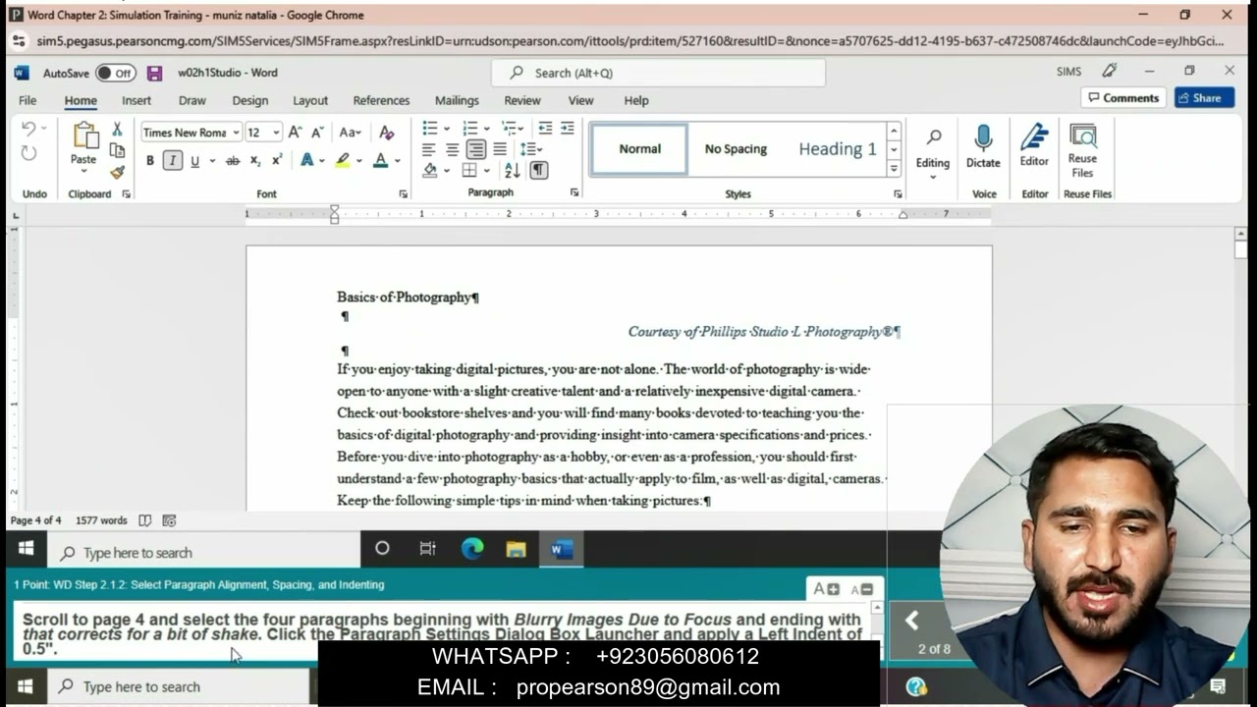Click the Undo arrow icon
Screen dimensions: 1257x707
coord(27,129)
